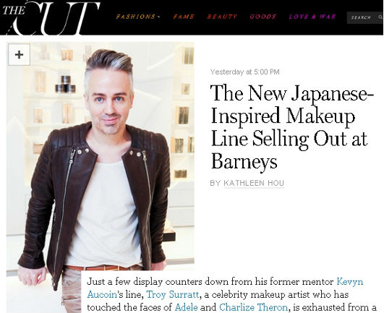Open the Troy Surratt link
Viewport: 384px width, 313px height.
click(172, 294)
